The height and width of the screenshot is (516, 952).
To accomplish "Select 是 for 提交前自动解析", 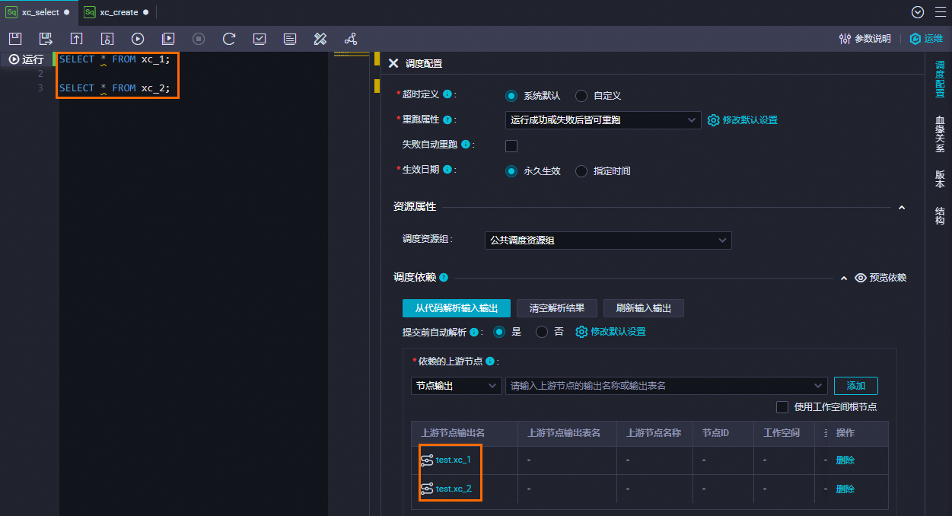I will pos(499,332).
